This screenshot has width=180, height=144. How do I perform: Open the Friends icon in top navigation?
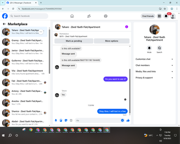click(x=89, y=16)
